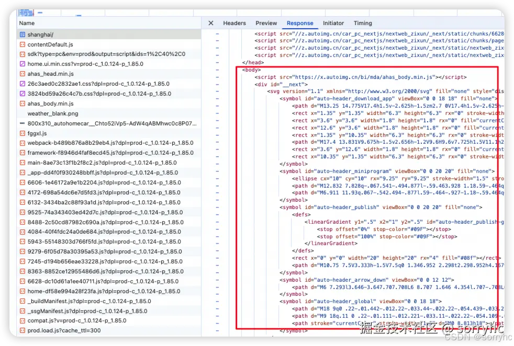The width and height of the screenshot is (514, 346).
Task: Select the contentDefault.js request
Action: (109, 44)
